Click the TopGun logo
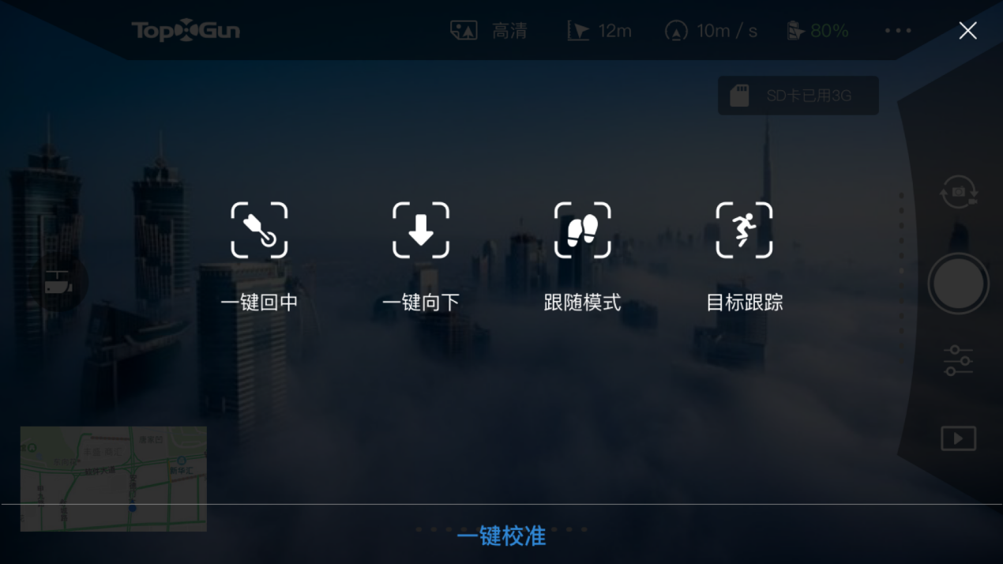1003x564 pixels. (186, 31)
